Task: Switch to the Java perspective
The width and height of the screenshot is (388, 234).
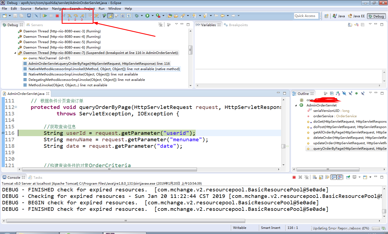Action: click(x=339, y=16)
